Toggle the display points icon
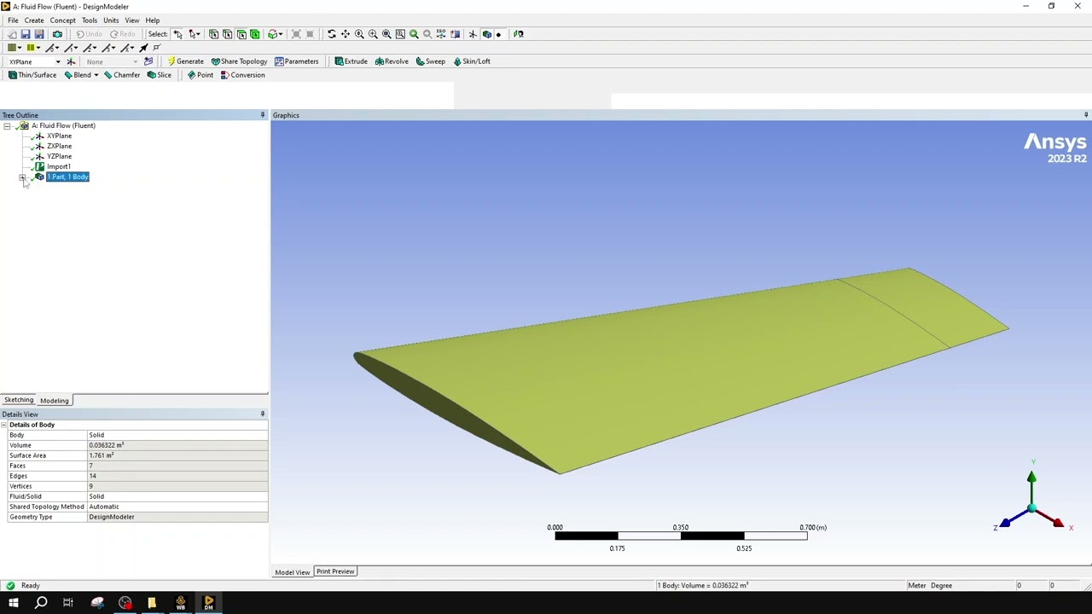 [x=498, y=34]
